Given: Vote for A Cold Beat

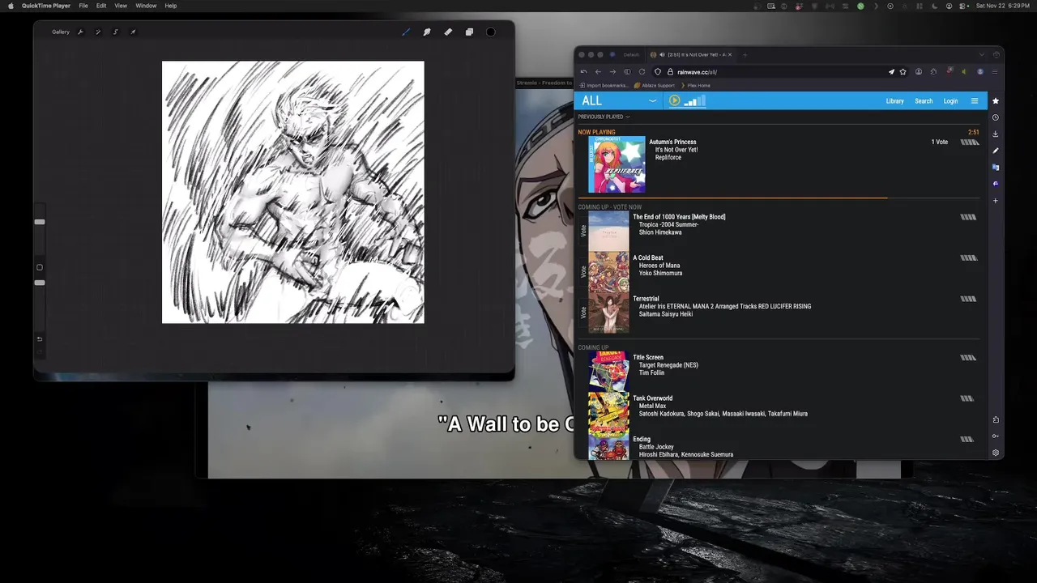Looking at the screenshot, I should (x=583, y=272).
